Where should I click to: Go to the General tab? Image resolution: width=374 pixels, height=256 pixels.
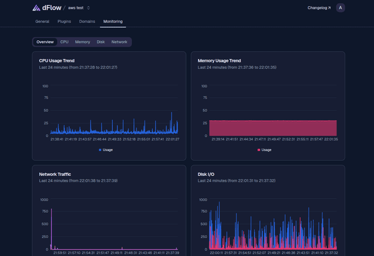coord(42,22)
